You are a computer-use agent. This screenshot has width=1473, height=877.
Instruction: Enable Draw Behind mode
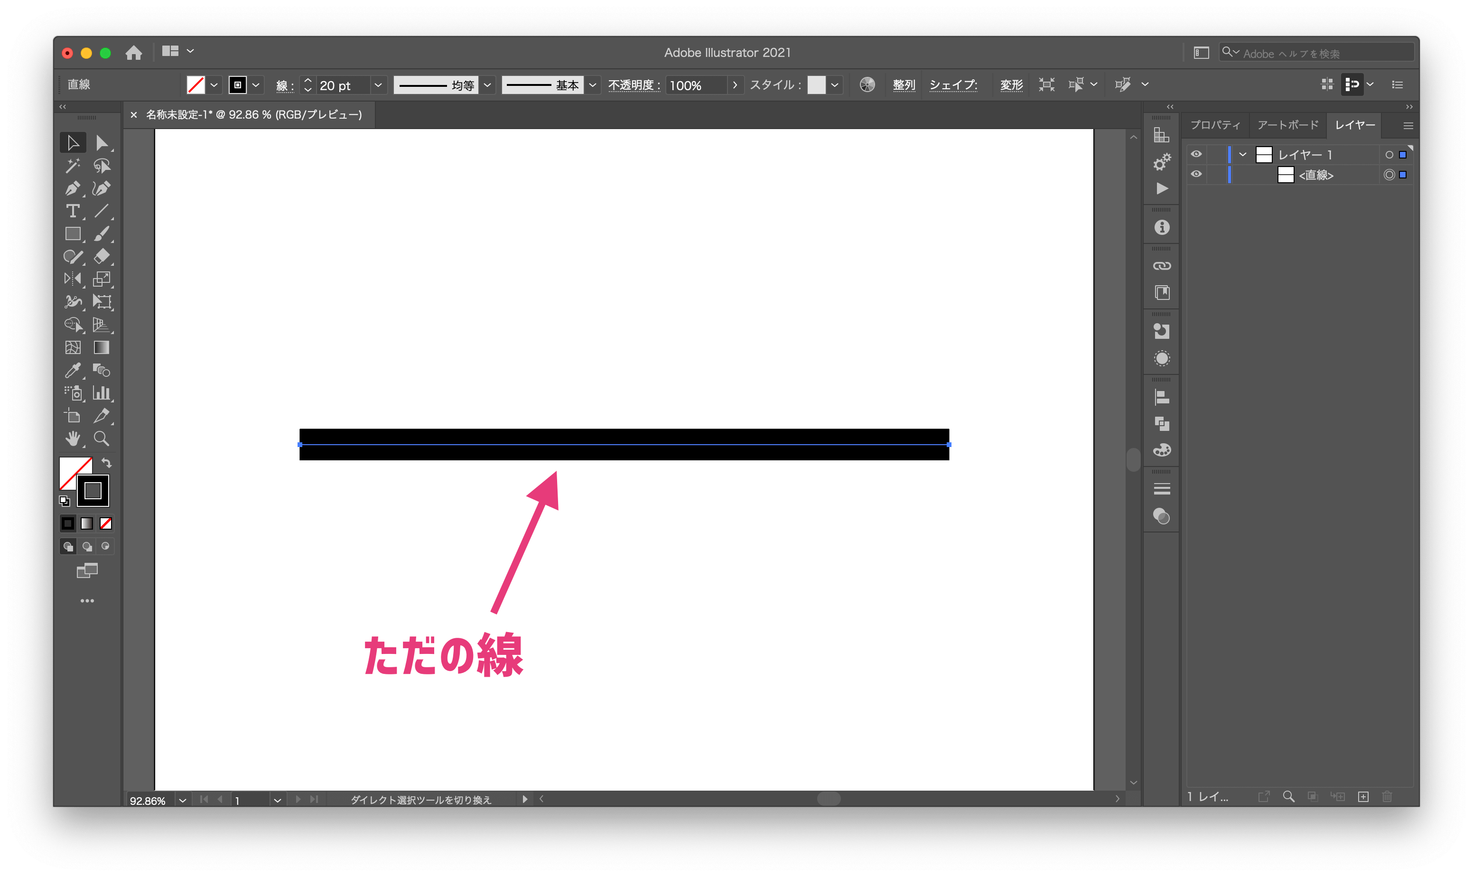click(87, 547)
